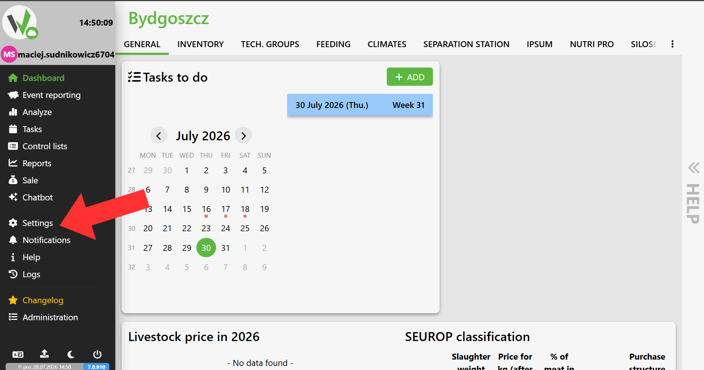Go to next month arrow
The height and width of the screenshot is (370, 704).
243,136
